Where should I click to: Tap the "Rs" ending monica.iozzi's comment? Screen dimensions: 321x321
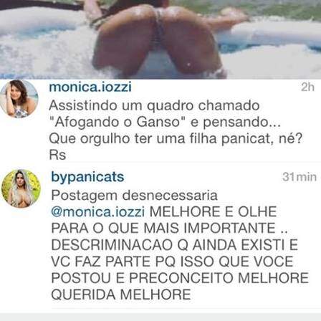[x=57, y=155]
